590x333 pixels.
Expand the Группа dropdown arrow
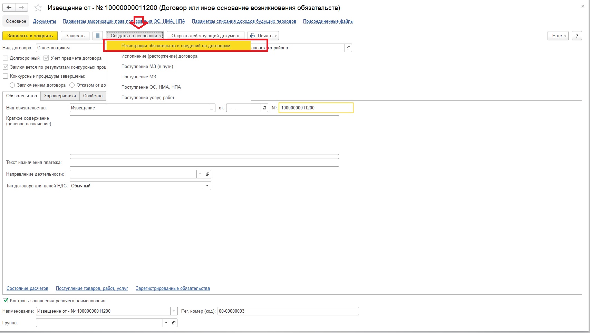point(166,323)
